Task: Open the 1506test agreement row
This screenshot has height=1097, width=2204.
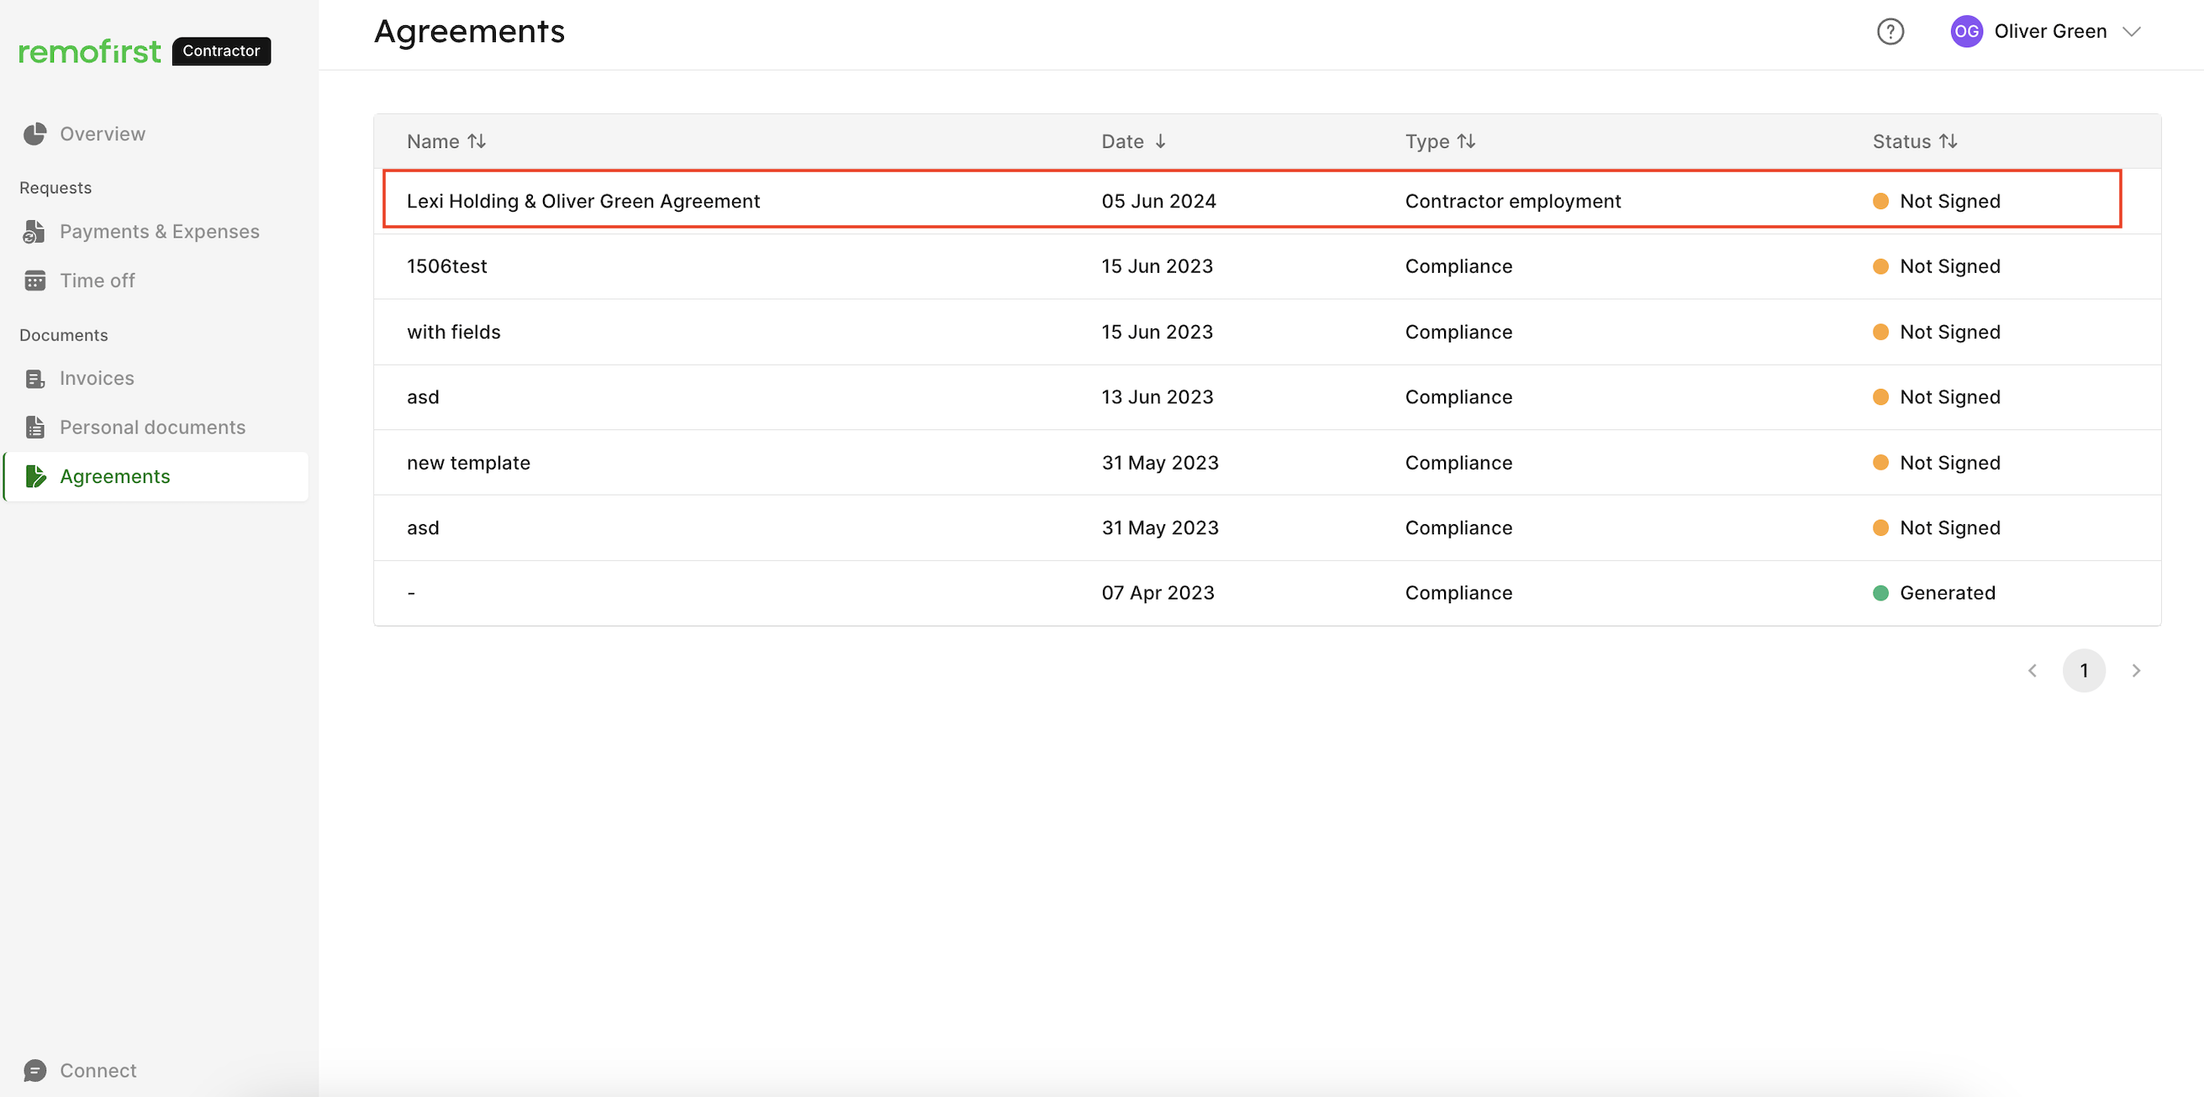Action: coord(1267,266)
